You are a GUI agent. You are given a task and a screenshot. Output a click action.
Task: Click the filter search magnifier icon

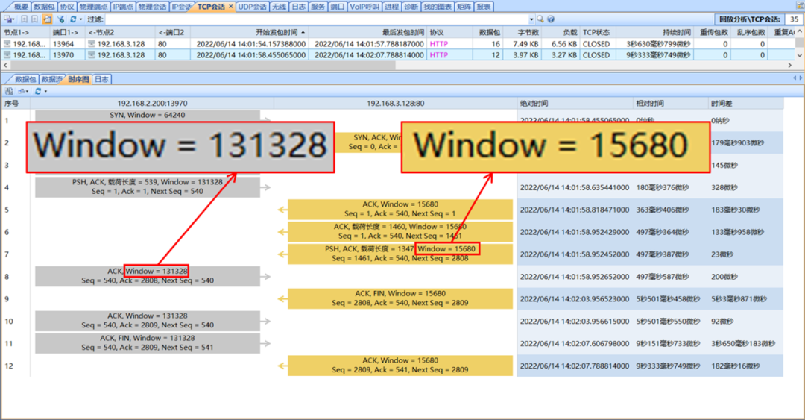[541, 19]
